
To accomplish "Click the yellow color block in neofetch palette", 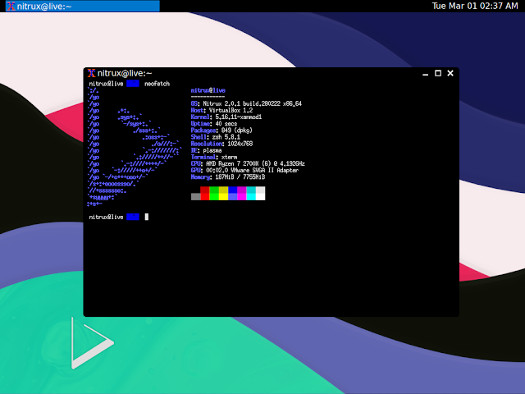I will [223, 194].
